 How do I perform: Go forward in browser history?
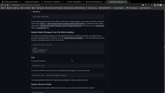[x=5, y=5]
